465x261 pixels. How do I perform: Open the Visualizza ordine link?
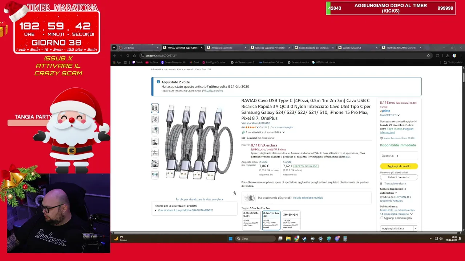point(213,91)
